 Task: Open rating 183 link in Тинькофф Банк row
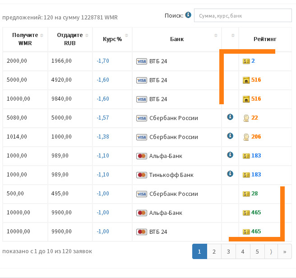pyautogui.click(x=256, y=175)
